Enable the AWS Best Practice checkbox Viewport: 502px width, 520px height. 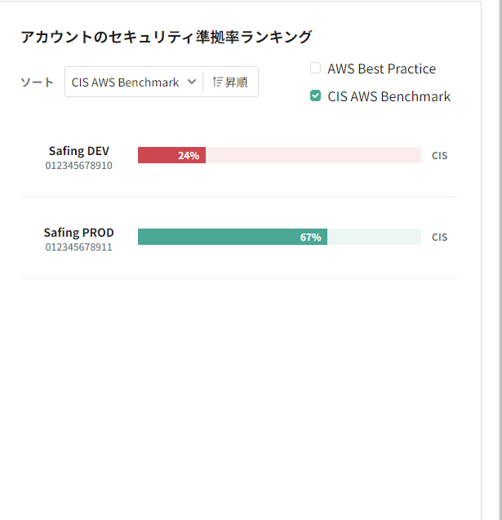click(315, 68)
